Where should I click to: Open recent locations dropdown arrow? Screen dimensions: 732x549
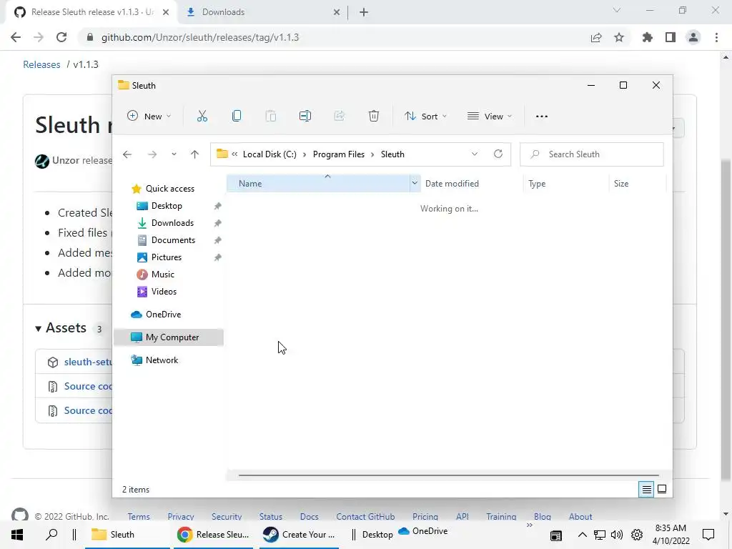click(174, 154)
